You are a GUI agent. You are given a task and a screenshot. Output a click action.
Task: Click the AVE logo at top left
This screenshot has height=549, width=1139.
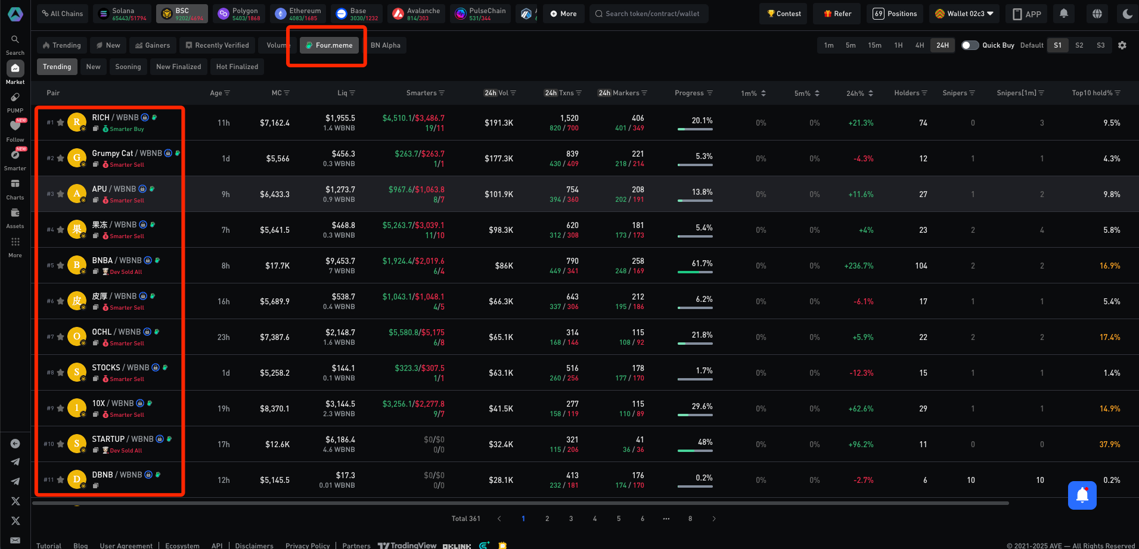coord(15,14)
